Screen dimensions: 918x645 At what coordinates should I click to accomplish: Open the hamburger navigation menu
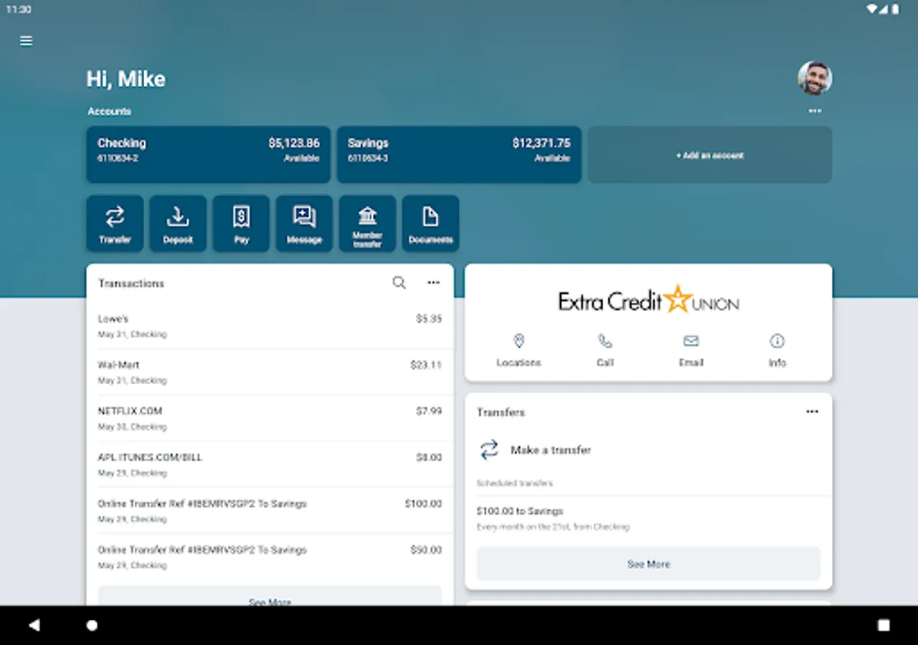point(27,41)
